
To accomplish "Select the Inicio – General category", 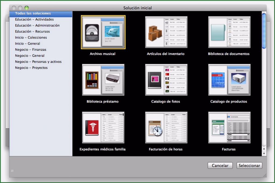I will (27, 43).
